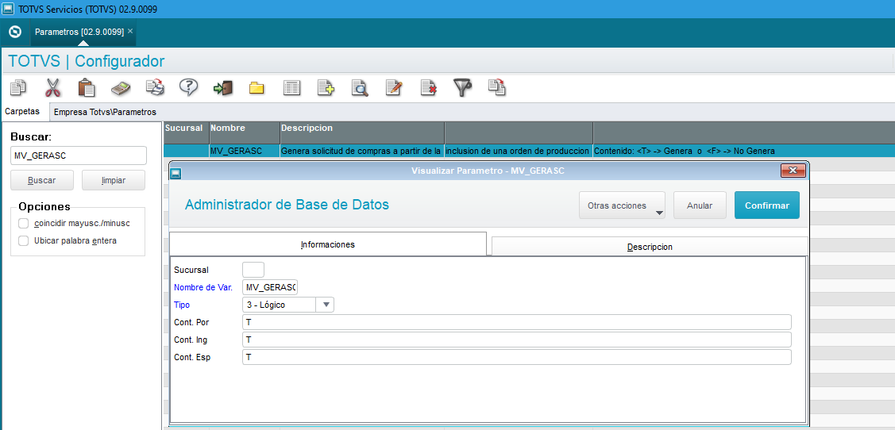The width and height of the screenshot is (895, 430).
Task: Open the Tipo dropdown arrow
Action: tap(326, 305)
